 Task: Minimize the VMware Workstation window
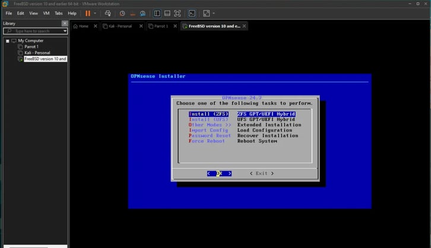(x=410, y=4)
